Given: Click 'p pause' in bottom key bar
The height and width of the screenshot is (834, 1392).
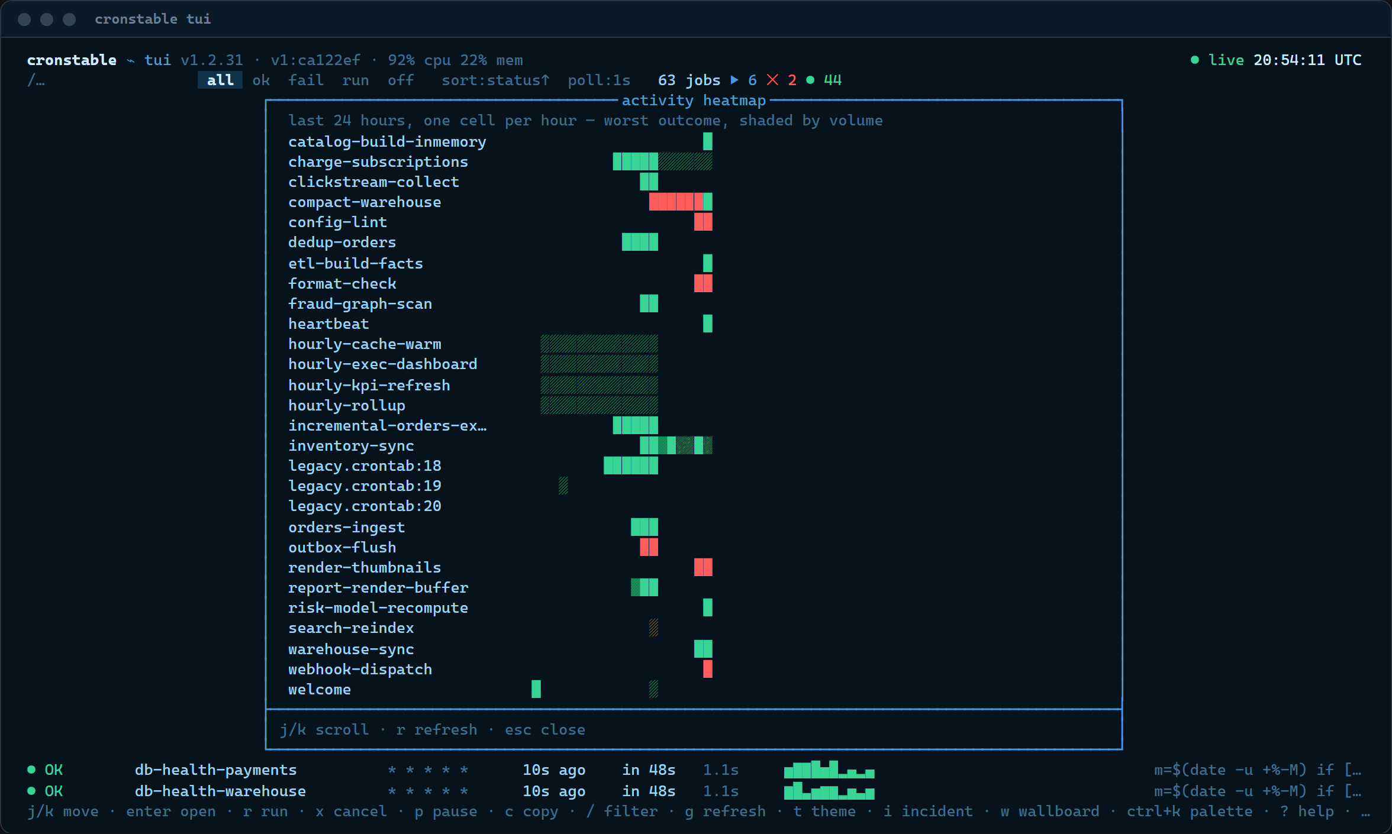Looking at the screenshot, I should 446,811.
